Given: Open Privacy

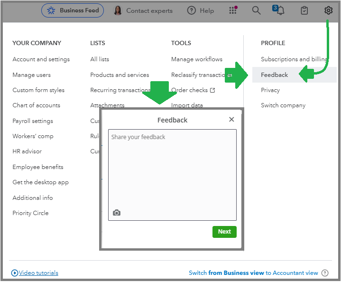Looking at the screenshot, I should (x=270, y=90).
